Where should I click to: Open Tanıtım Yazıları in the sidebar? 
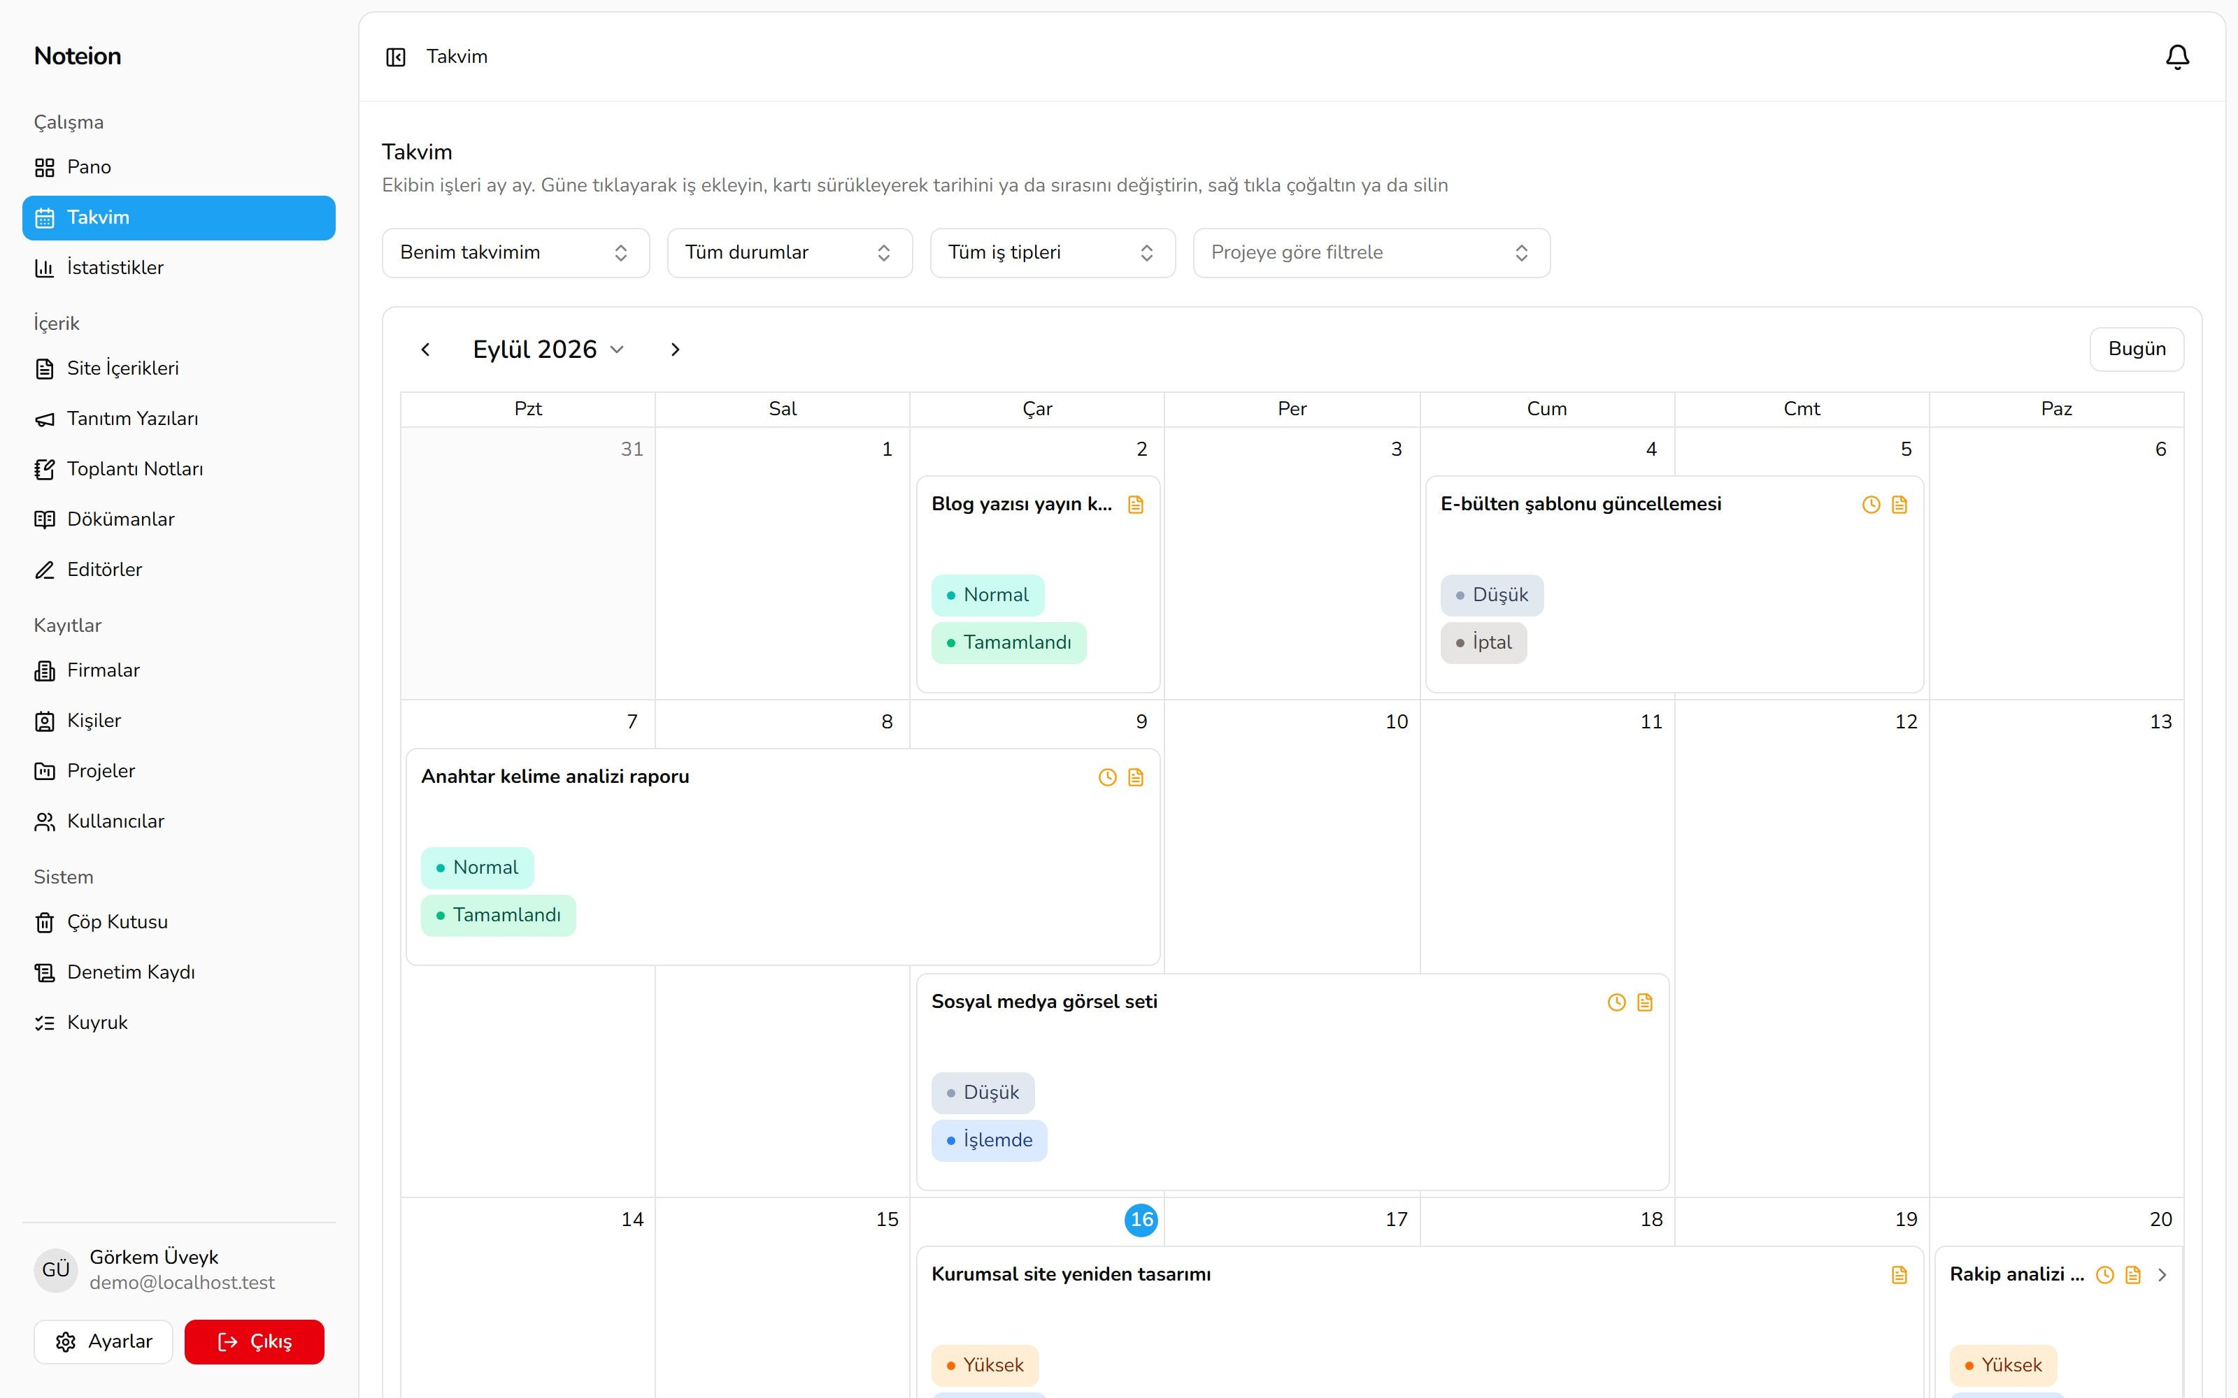178,419
